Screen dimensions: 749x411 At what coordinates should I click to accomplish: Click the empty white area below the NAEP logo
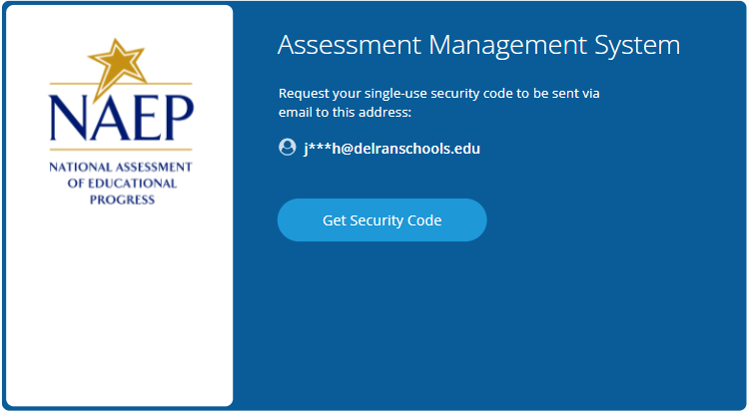[120, 309]
